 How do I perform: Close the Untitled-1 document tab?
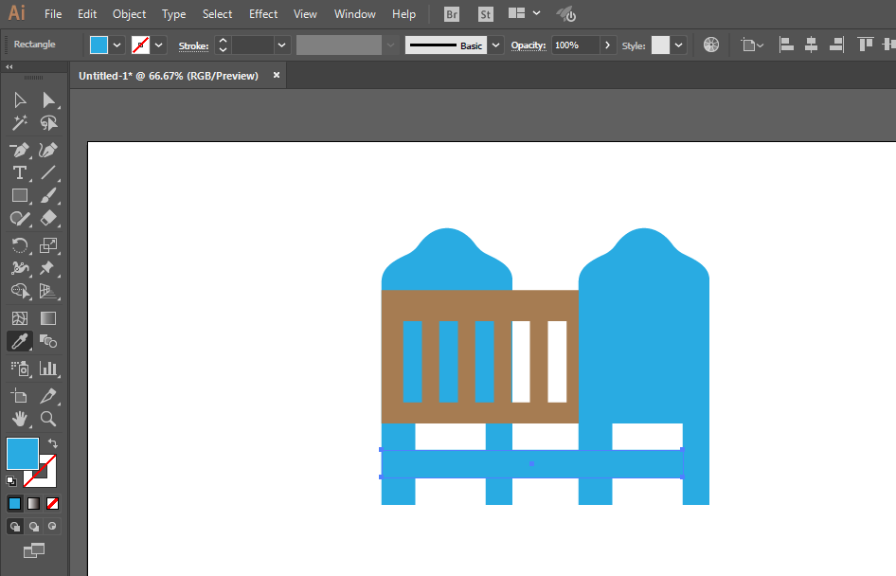pyautogui.click(x=277, y=75)
